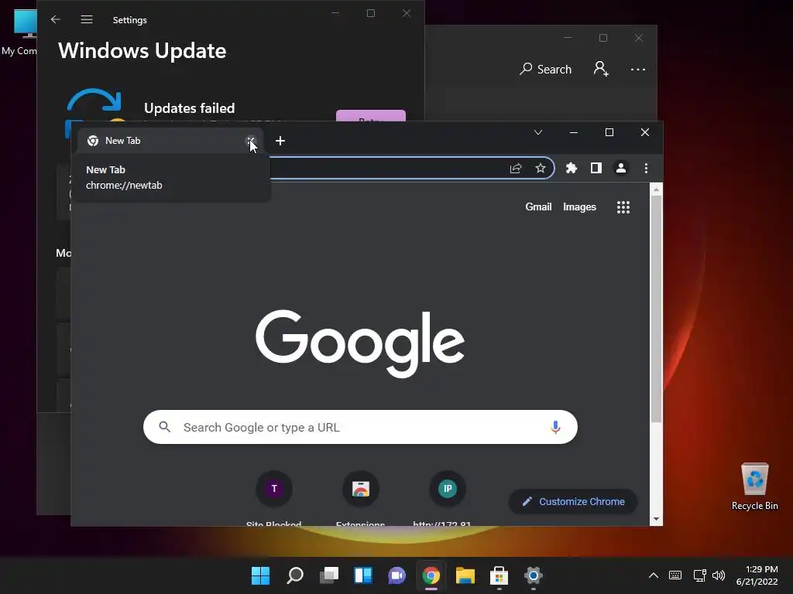The image size is (793, 594).
Task: Open Task View on the taskbar
Action: [x=329, y=575]
